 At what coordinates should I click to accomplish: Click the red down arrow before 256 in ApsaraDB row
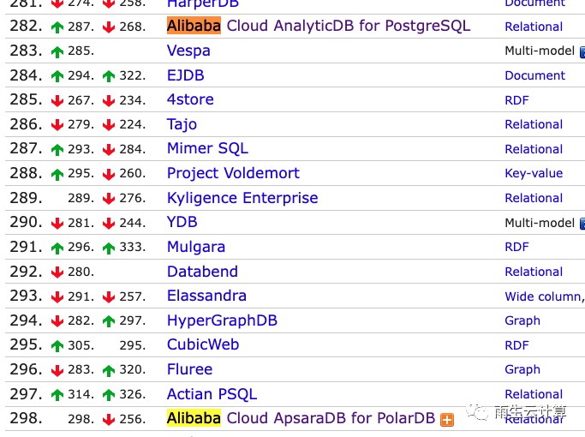[x=109, y=420]
